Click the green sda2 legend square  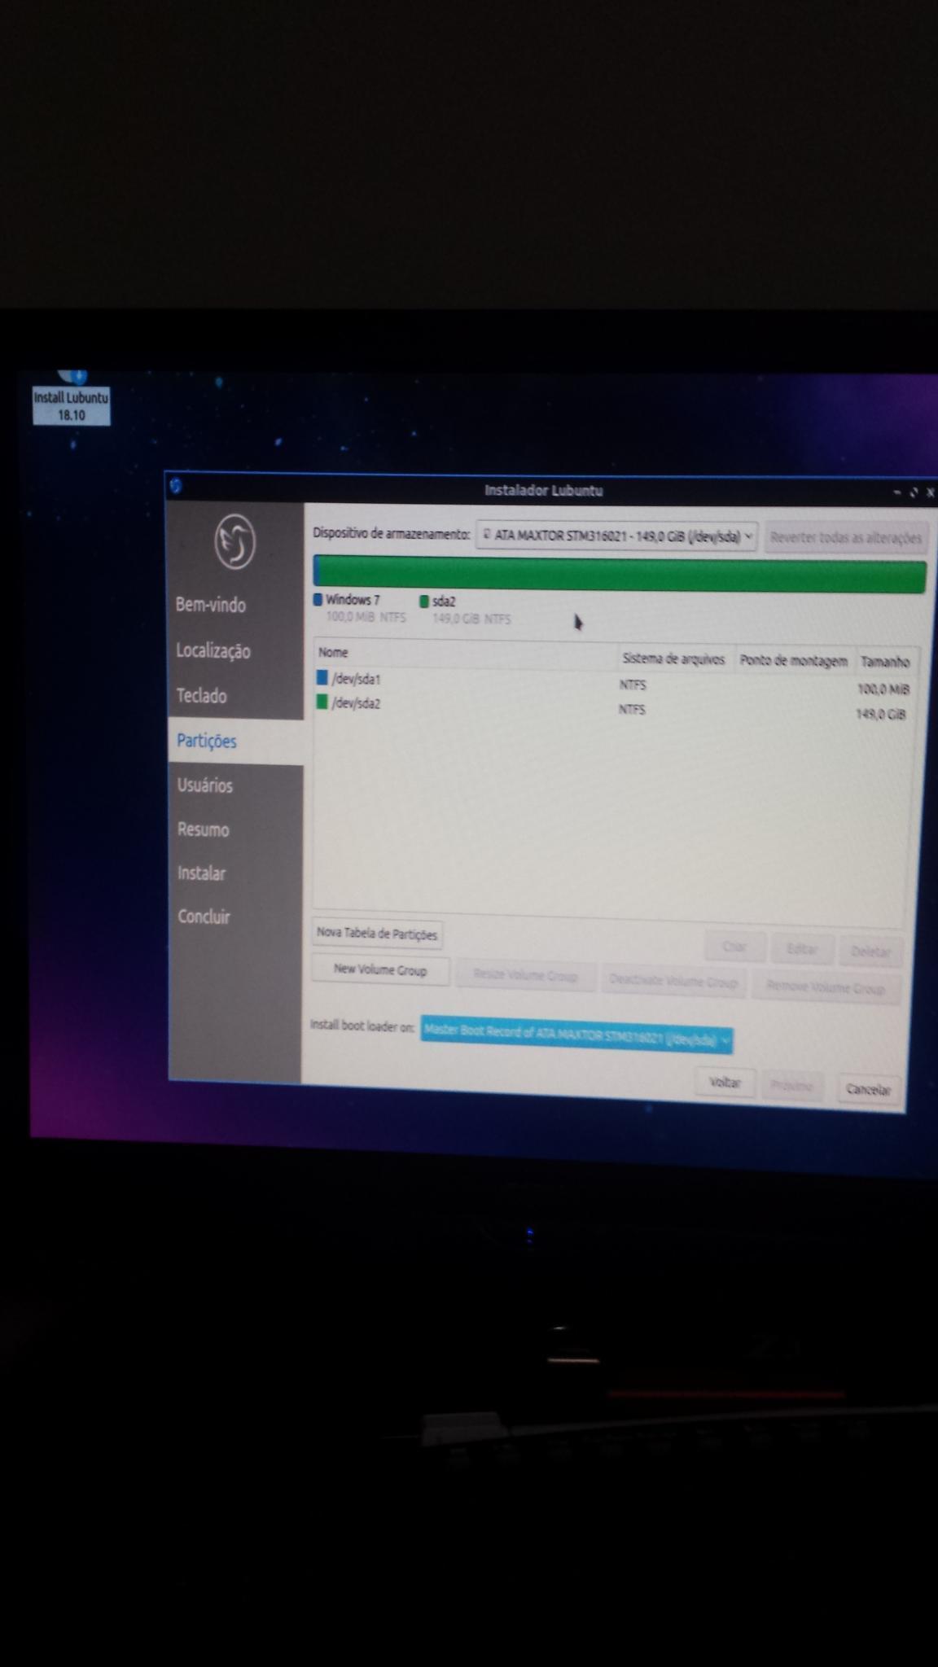[423, 602]
